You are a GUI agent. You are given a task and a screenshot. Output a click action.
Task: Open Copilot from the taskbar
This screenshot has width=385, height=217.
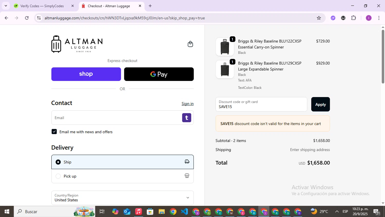(x=115, y=212)
